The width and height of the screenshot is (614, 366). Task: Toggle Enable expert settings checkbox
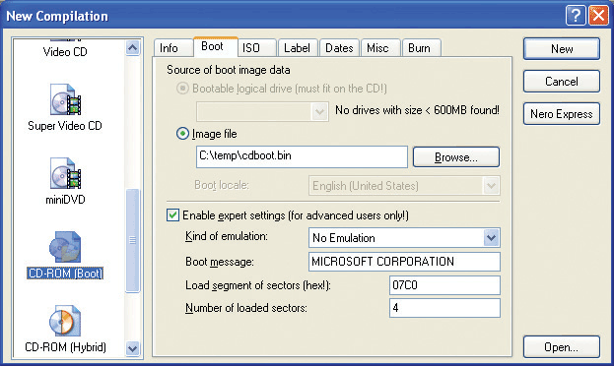point(172,215)
